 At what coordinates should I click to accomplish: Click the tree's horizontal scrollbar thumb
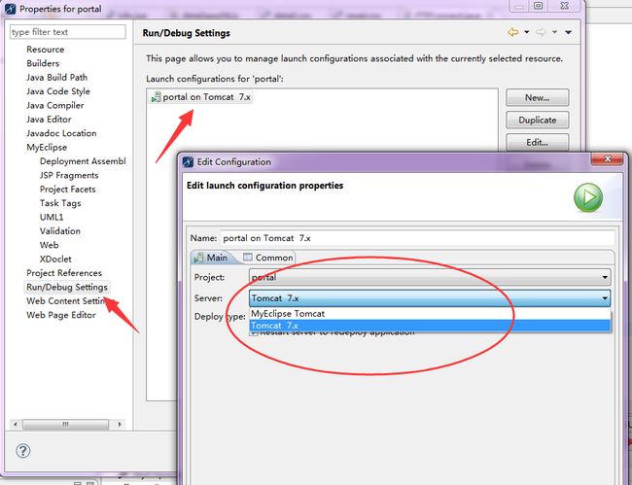66,424
